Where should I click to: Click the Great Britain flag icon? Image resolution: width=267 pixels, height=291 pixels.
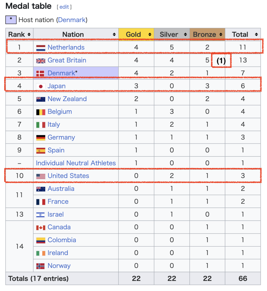41,61
